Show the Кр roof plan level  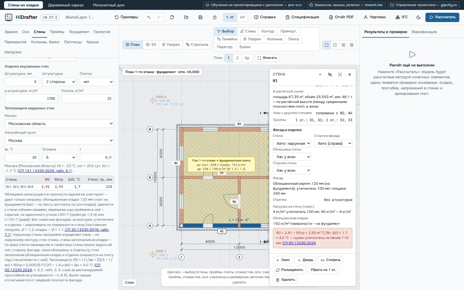(x=247, y=58)
